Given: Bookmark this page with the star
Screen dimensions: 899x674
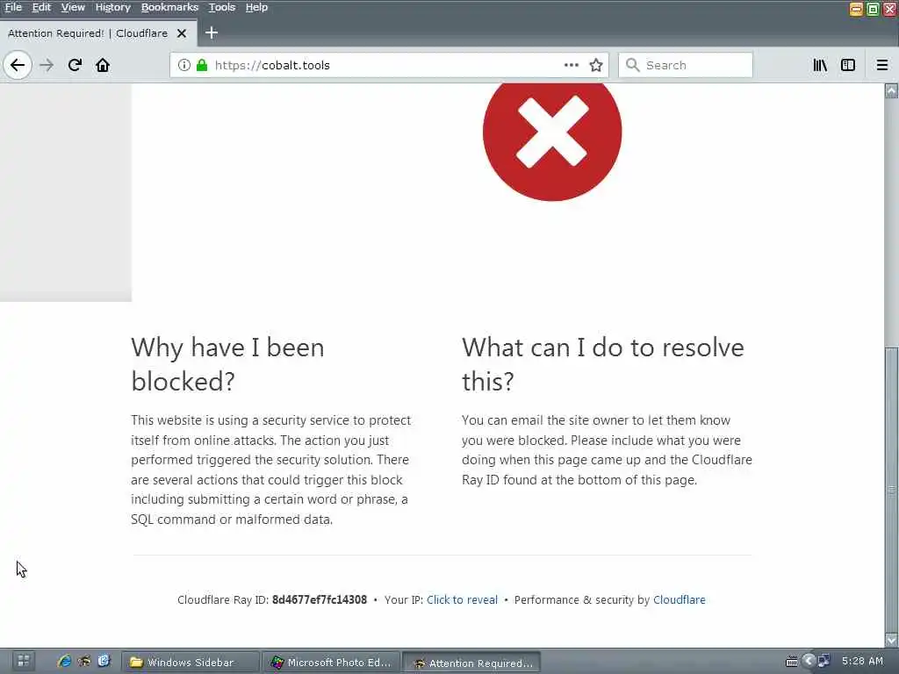Looking at the screenshot, I should tap(596, 65).
